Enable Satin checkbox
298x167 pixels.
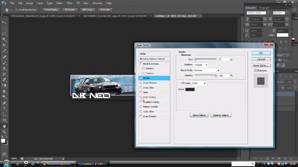click(x=141, y=92)
